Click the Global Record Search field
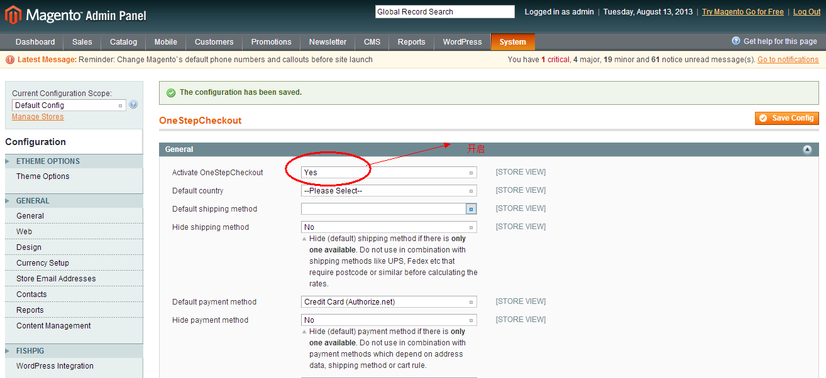The width and height of the screenshot is (826, 378). click(x=445, y=12)
